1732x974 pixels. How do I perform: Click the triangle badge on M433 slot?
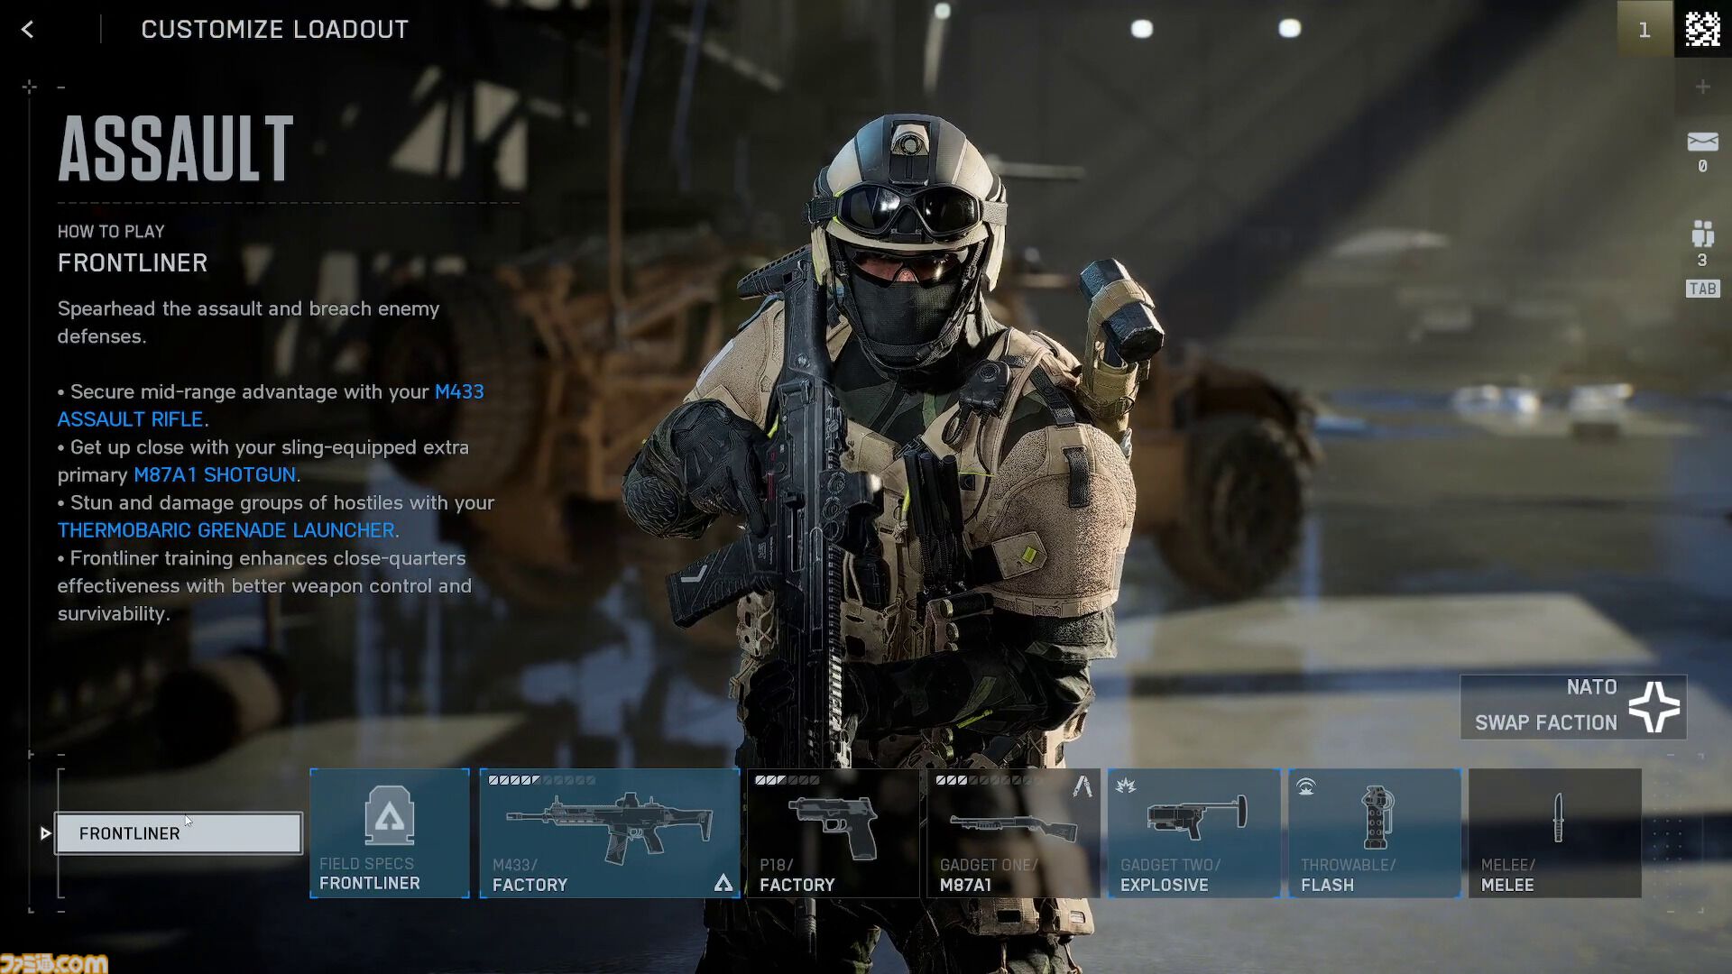723,884
